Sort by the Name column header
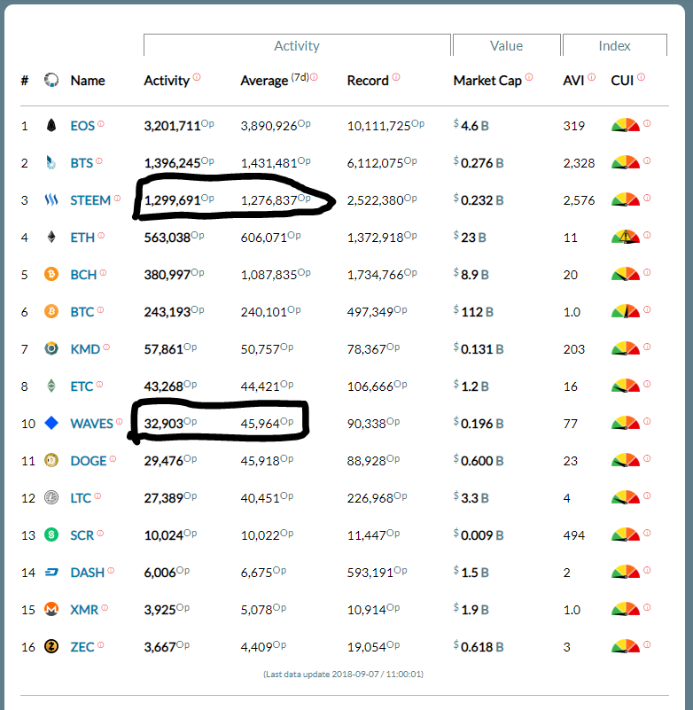 (x=88, y=81)
